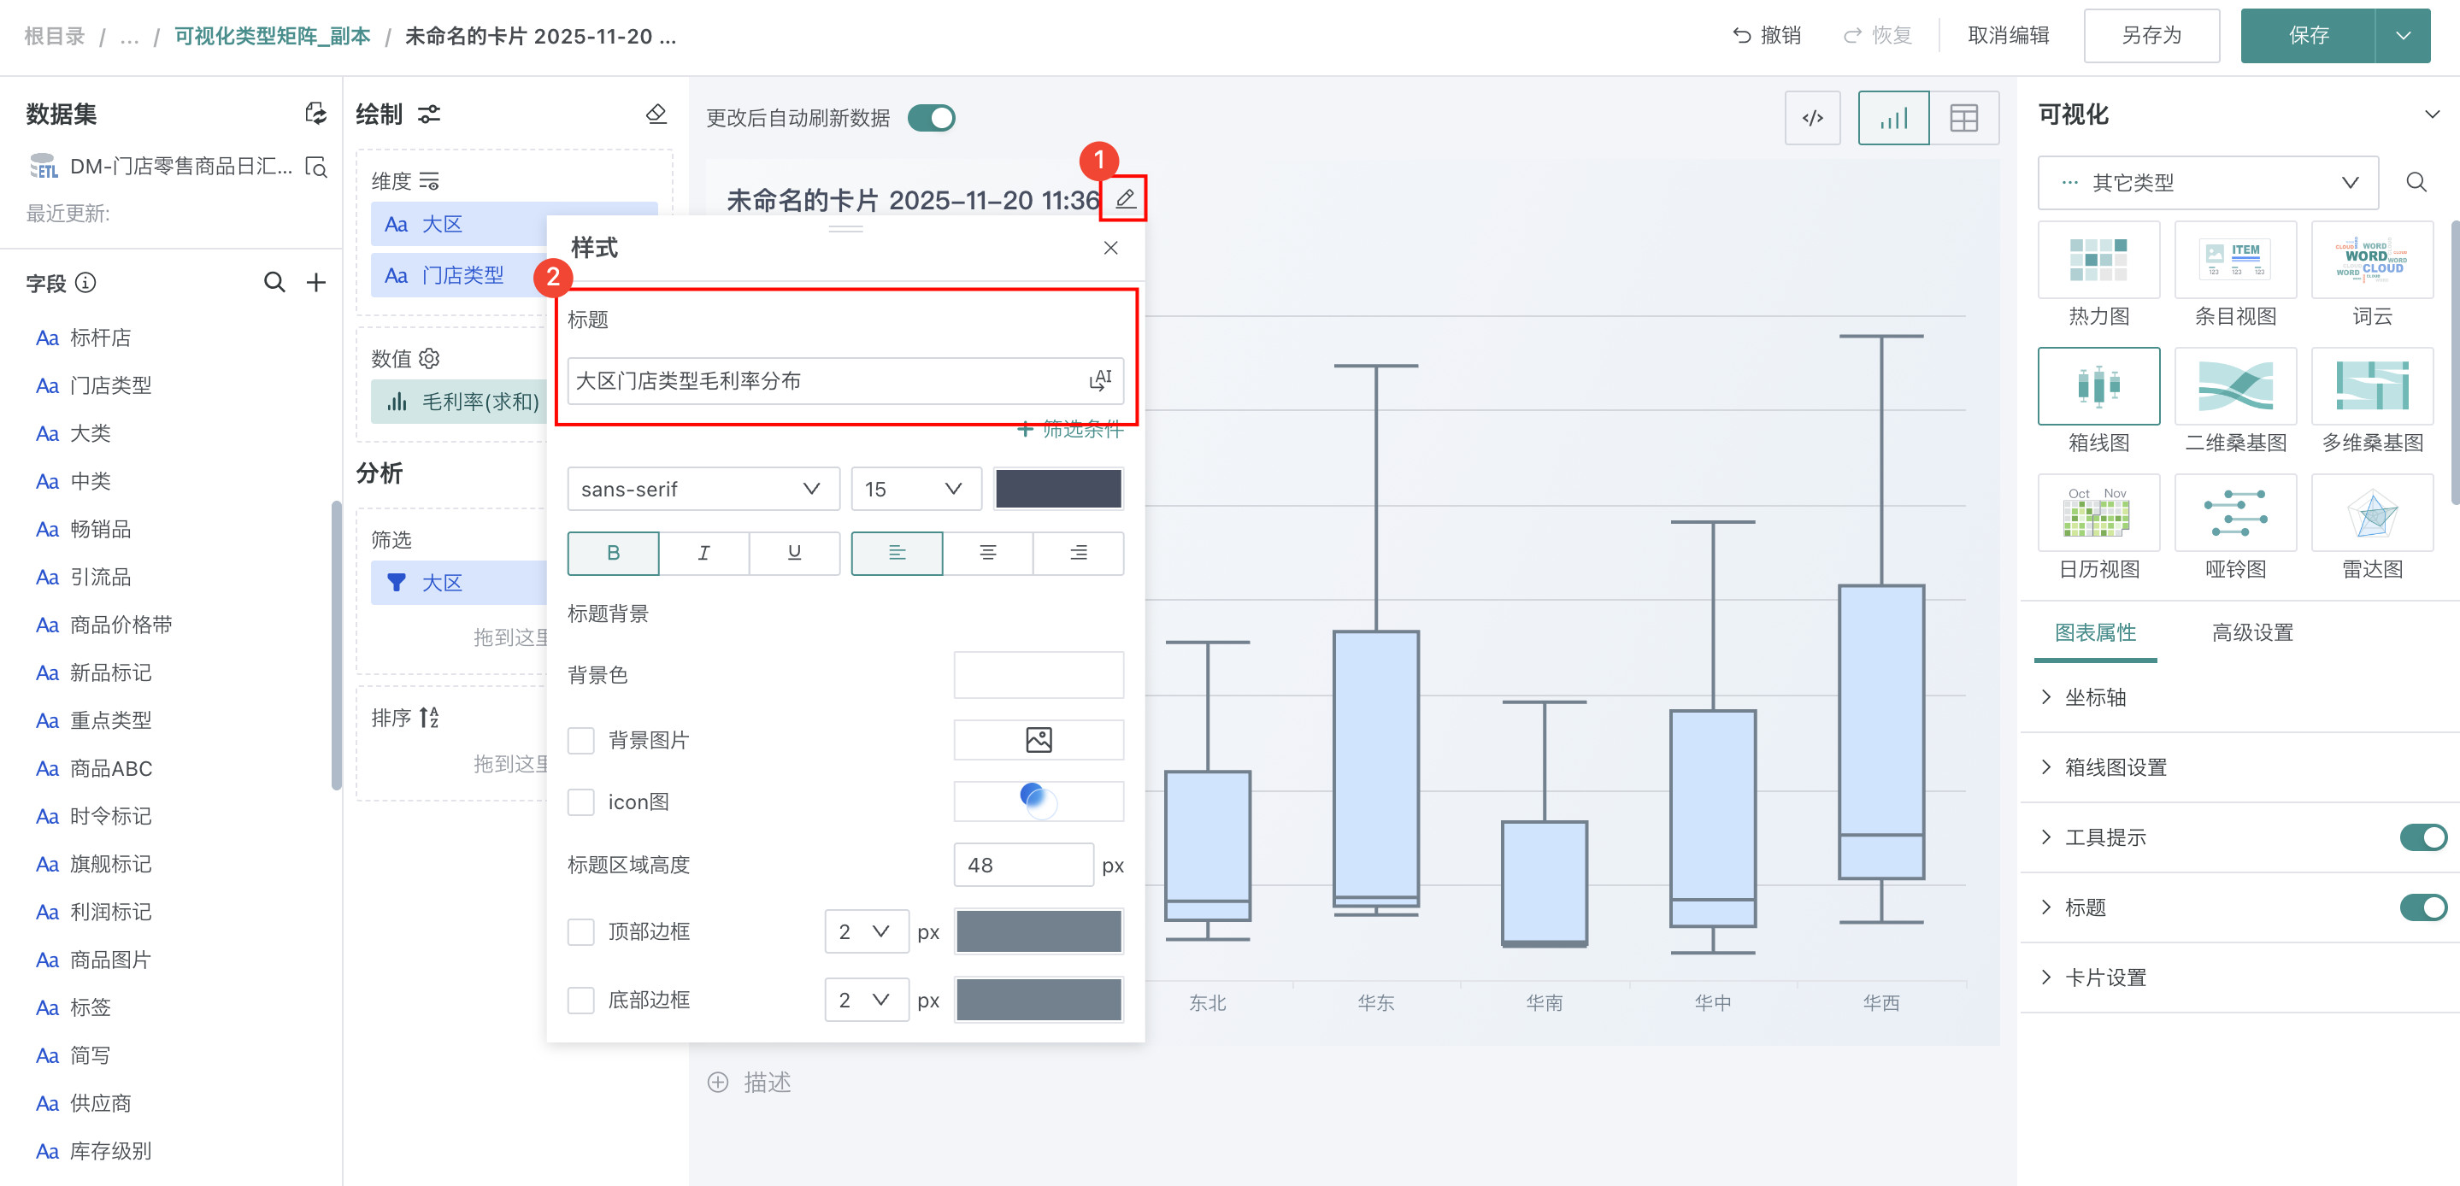Image resolution: width=2460 pixels, height=1186 pixels.
Task: Click the AI translate icon in title field
Action: tap(1100, 380)
